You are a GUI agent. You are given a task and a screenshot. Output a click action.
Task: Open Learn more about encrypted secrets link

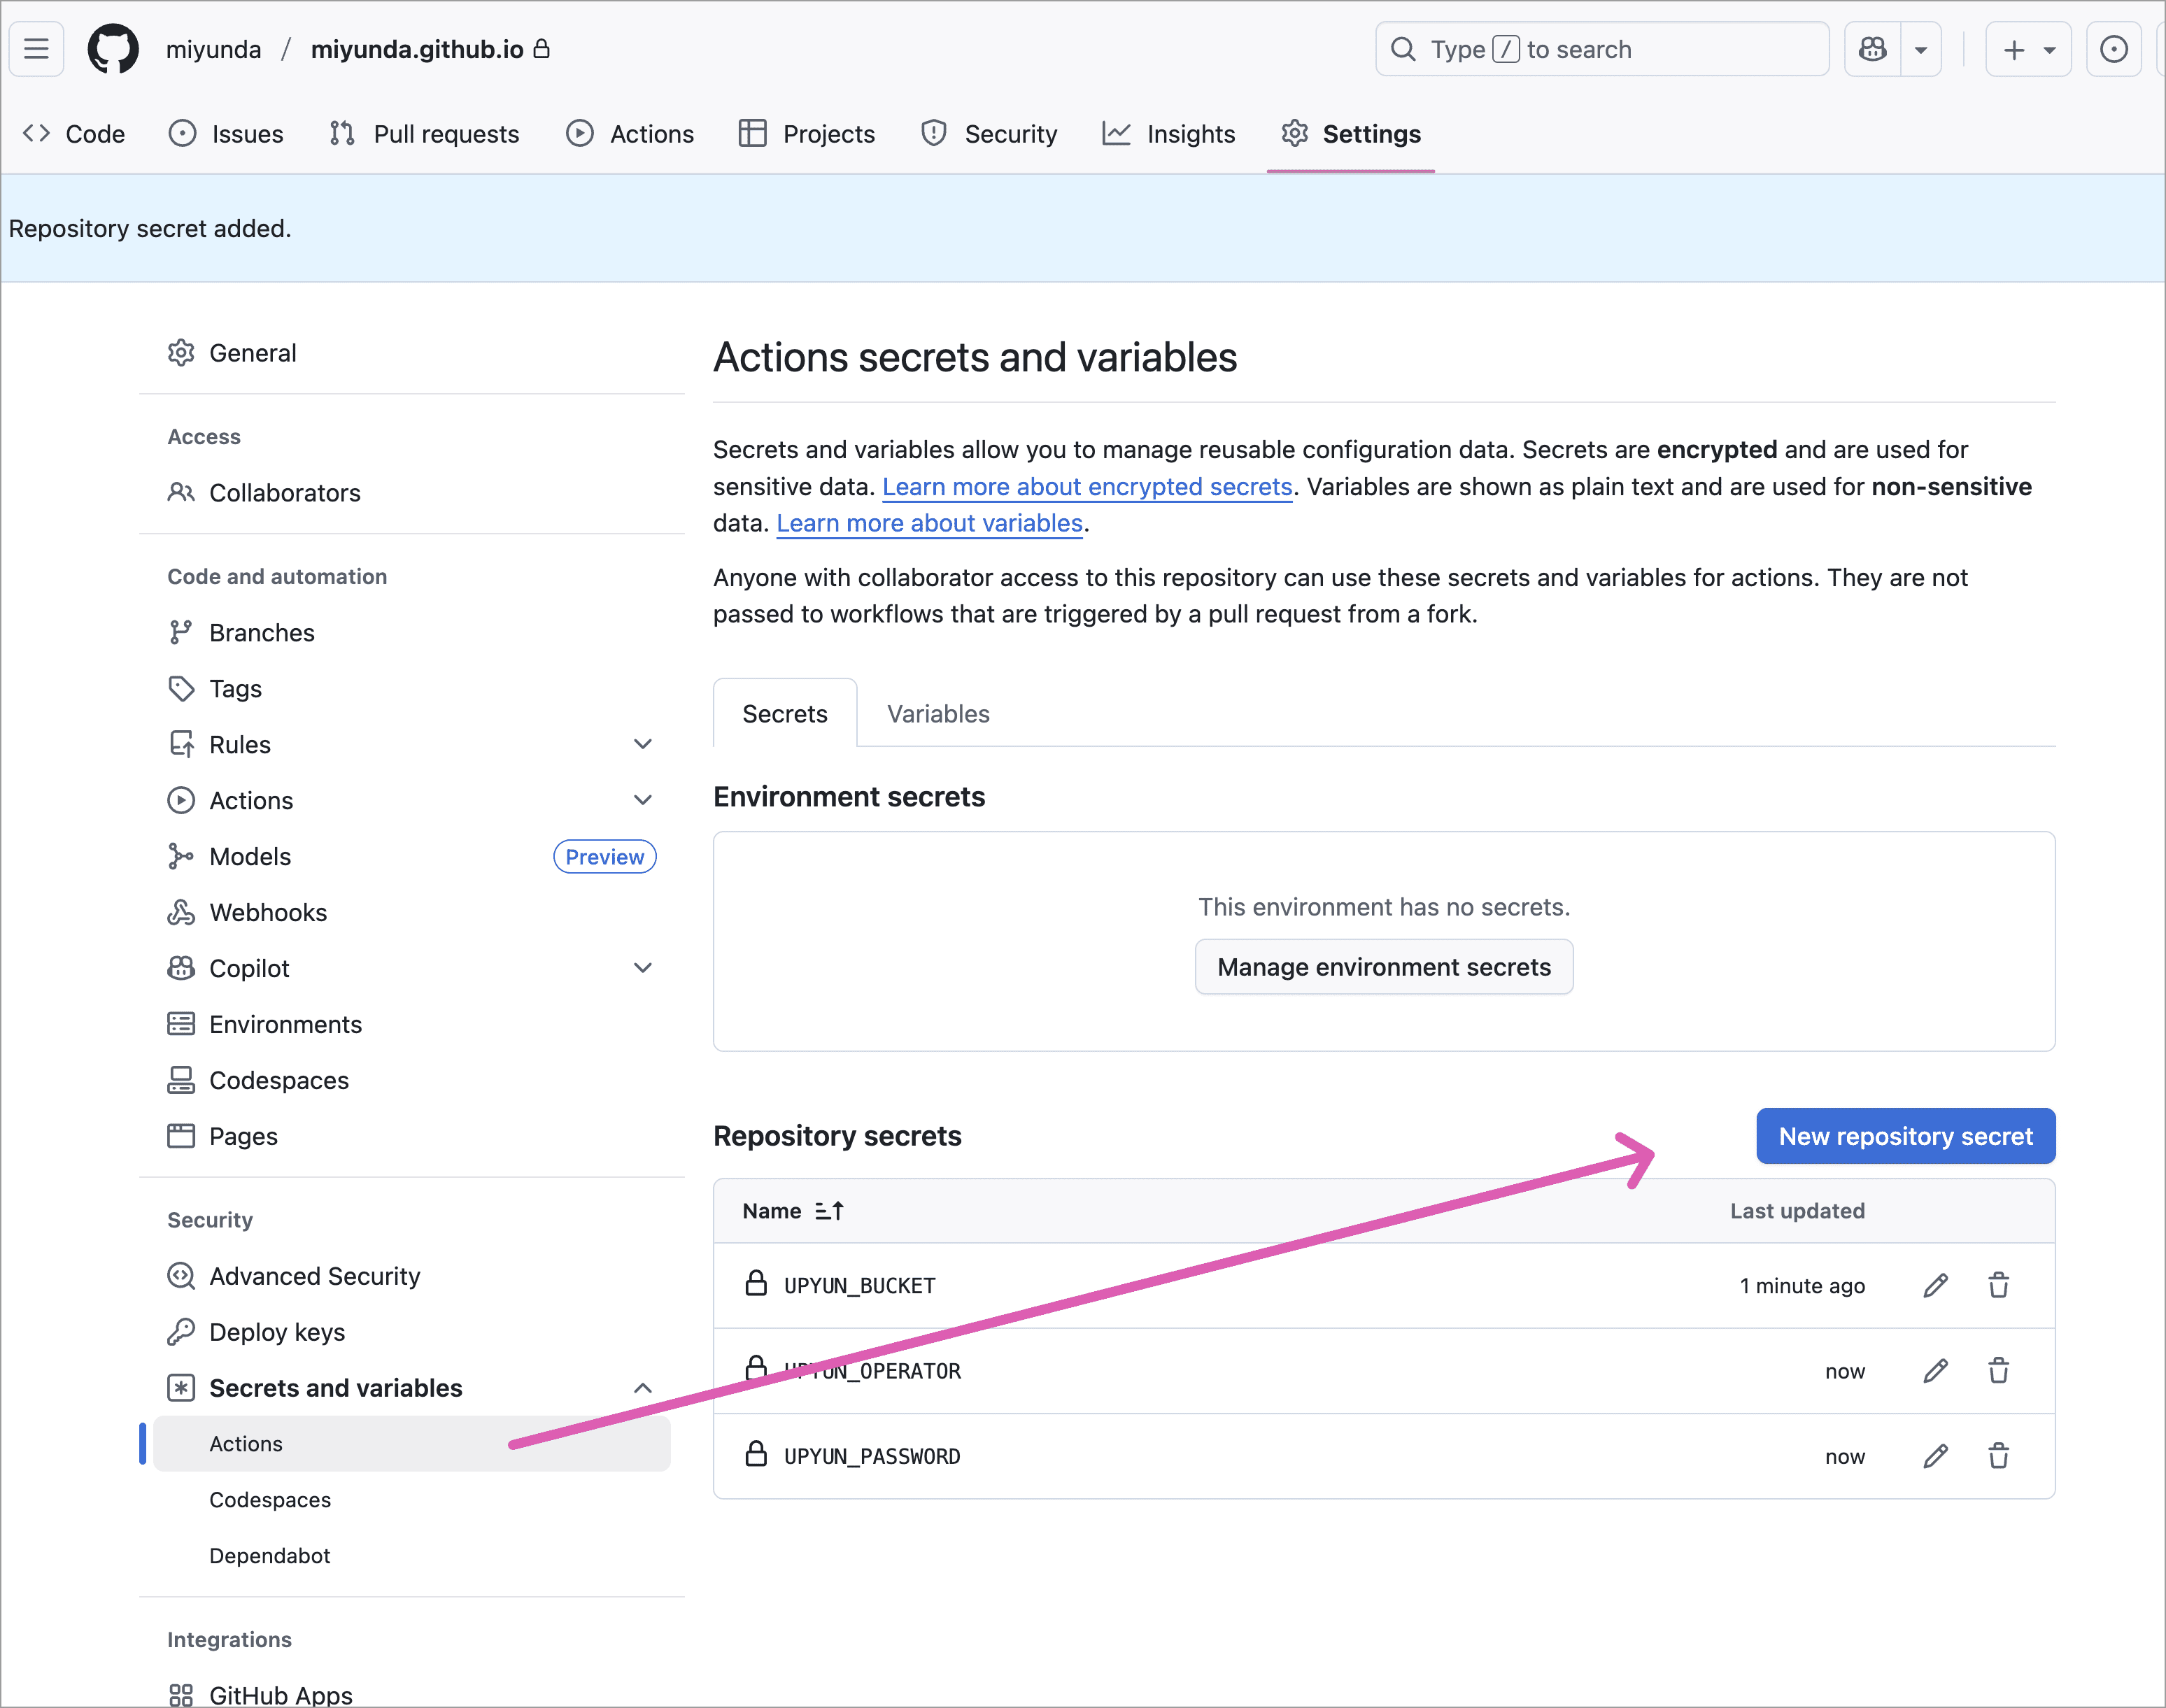click(x=1087, y=487)
